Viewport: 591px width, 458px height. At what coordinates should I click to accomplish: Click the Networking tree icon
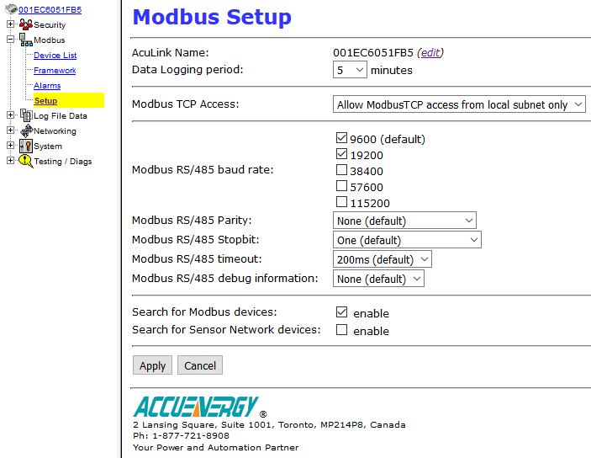(25, 130)
